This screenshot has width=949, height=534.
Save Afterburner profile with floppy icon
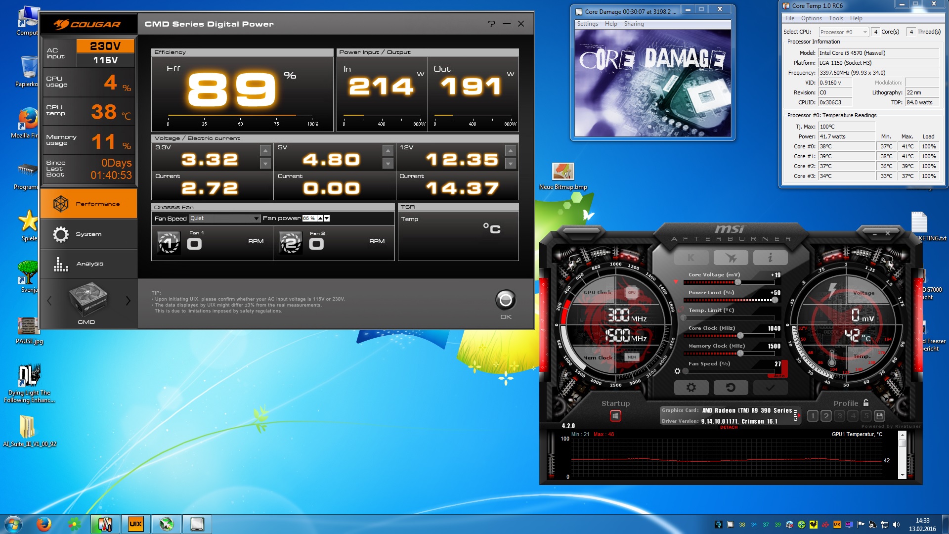click(x=879, y=416)
